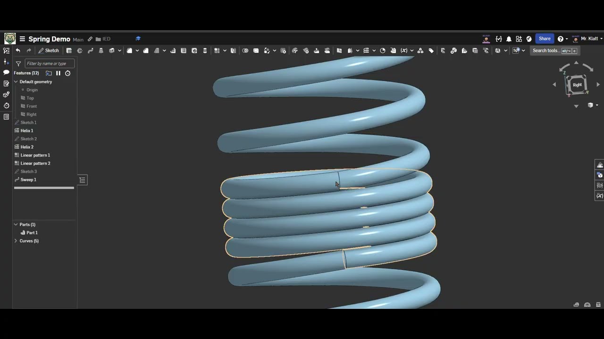Select Sketch 3 in feature list
This screenshot has width=604, height=339.
pyautogui.click(x=28, y=171)
